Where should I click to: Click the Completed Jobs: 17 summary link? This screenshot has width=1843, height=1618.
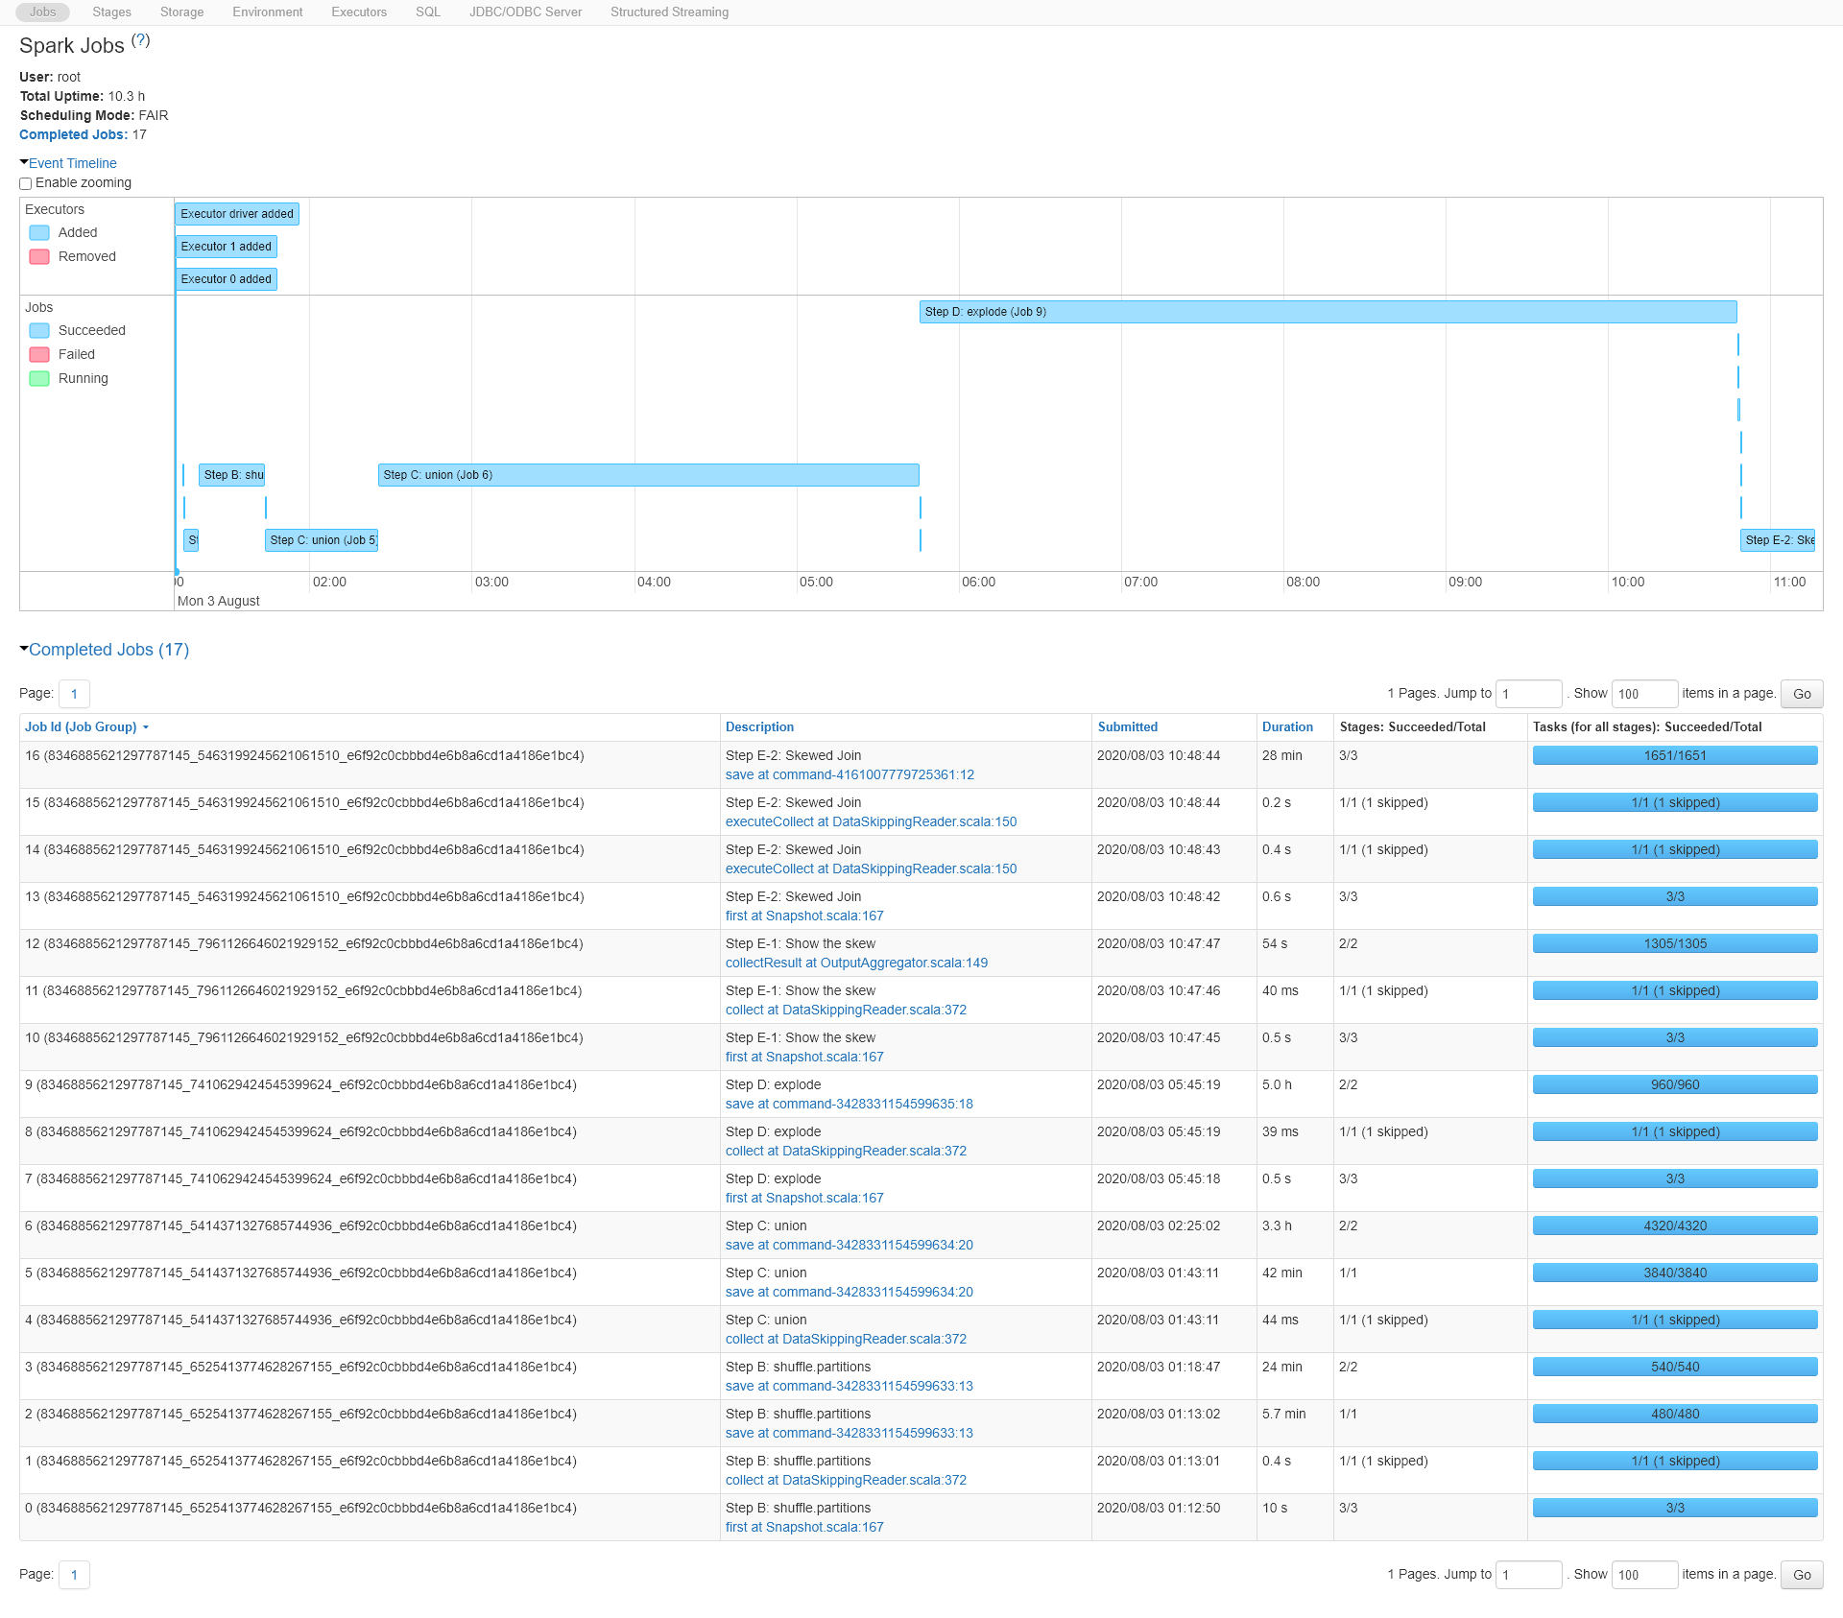pyautogui.click(x=73, y=134)
